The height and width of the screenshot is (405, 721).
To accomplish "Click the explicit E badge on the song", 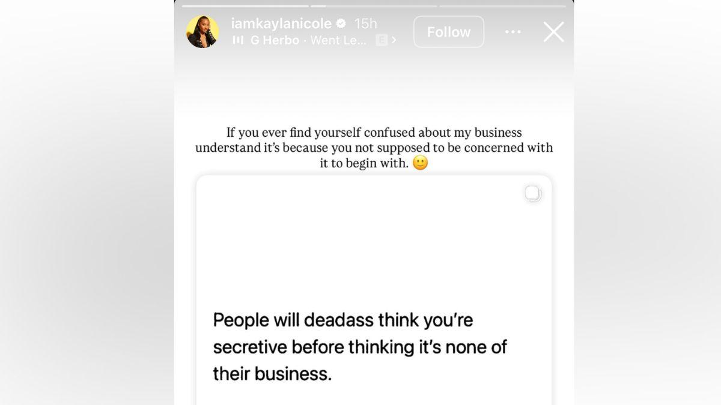I will pos(380,40).
